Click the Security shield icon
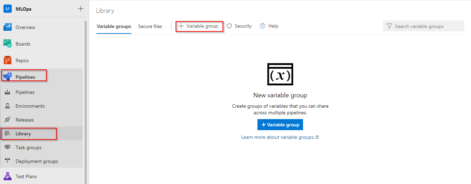This screenshot has height=184, width=471. [229, 26]
